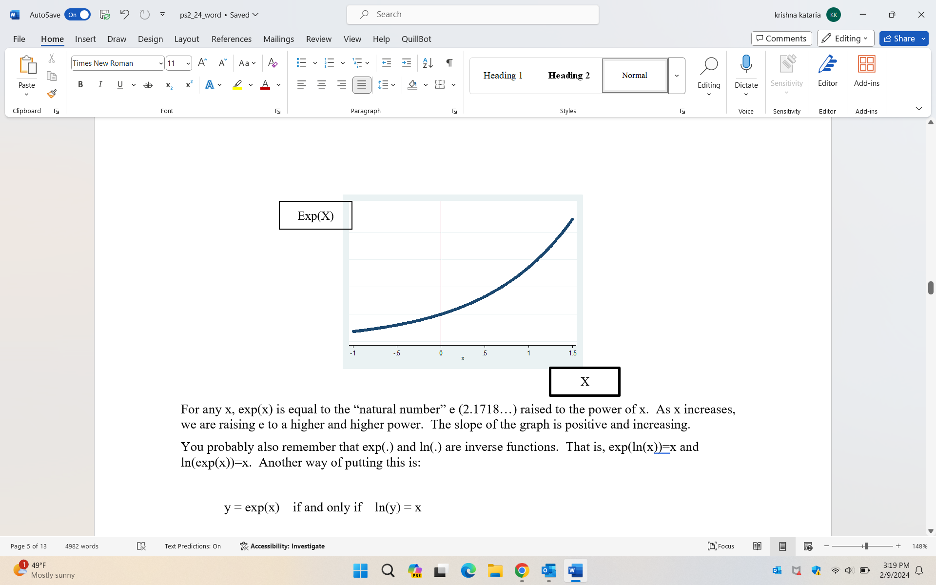936x585 pixels.
Task: Toggle Justify paragraph alignment
Action: (361, 85)
